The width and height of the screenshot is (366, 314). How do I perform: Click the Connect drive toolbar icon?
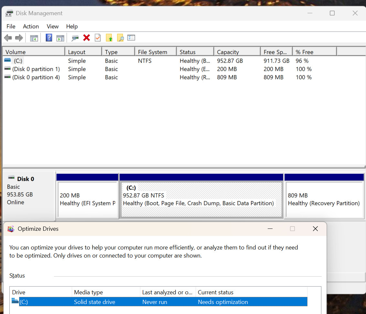click(x=75, y=38)
